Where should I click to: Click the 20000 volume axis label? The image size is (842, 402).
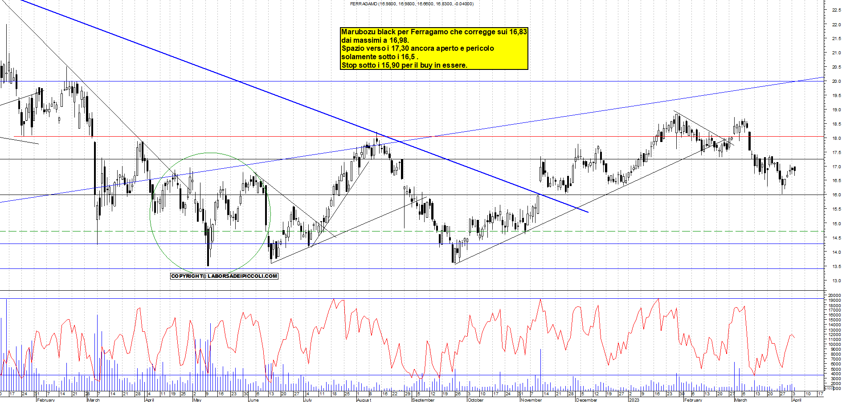point(834,296)
